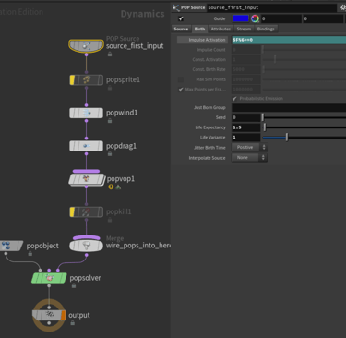Click the Life Expectancy value field
Viewport: 346px width, 338px height.
coord(246,127)
